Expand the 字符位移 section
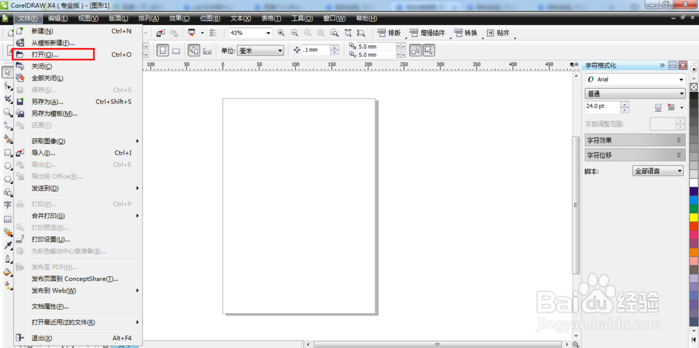The image size is (699, 348). click(x=635, y=155)
